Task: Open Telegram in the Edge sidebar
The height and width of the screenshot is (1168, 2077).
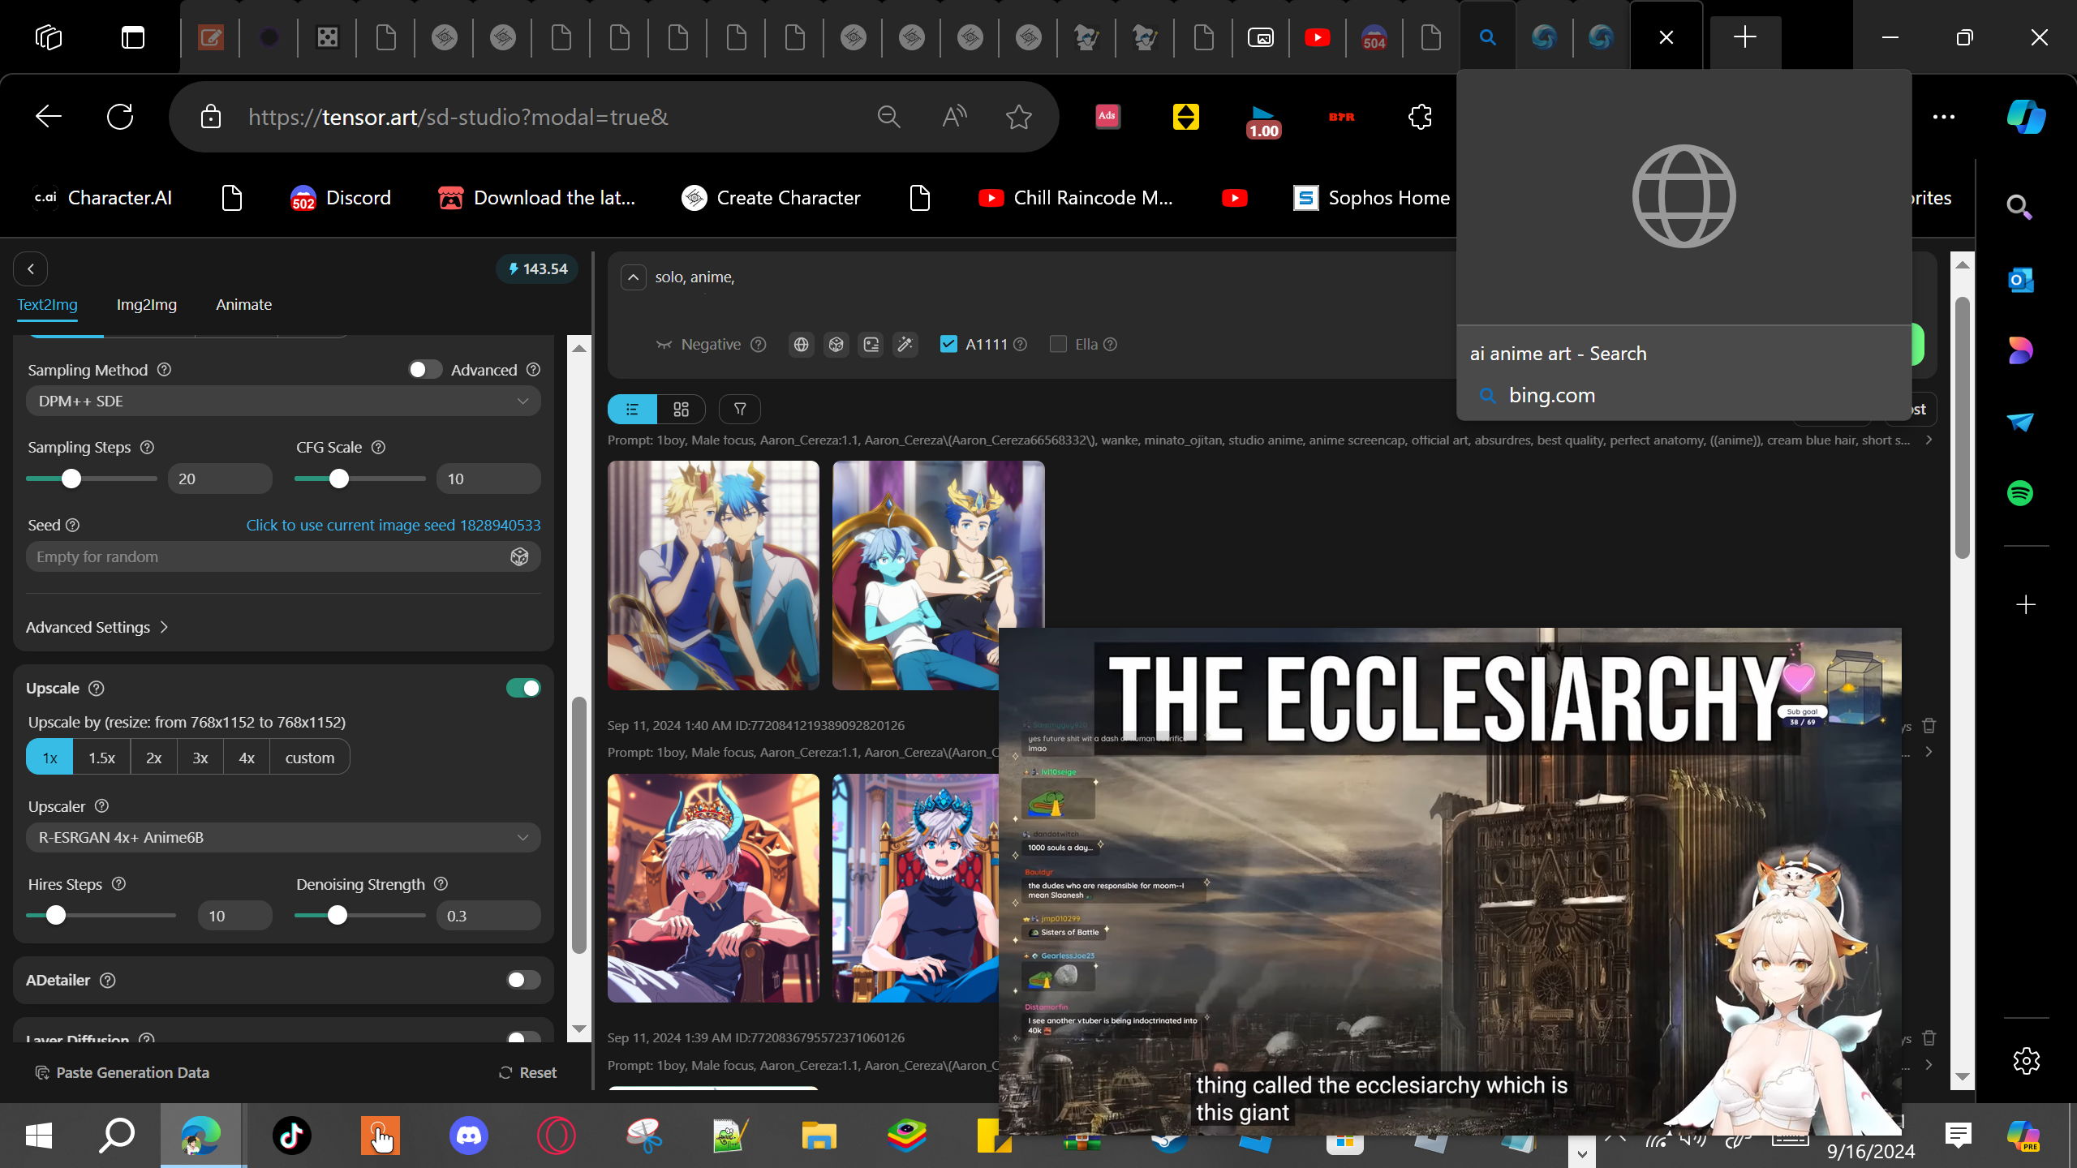Action: [x=2020, y=422]
